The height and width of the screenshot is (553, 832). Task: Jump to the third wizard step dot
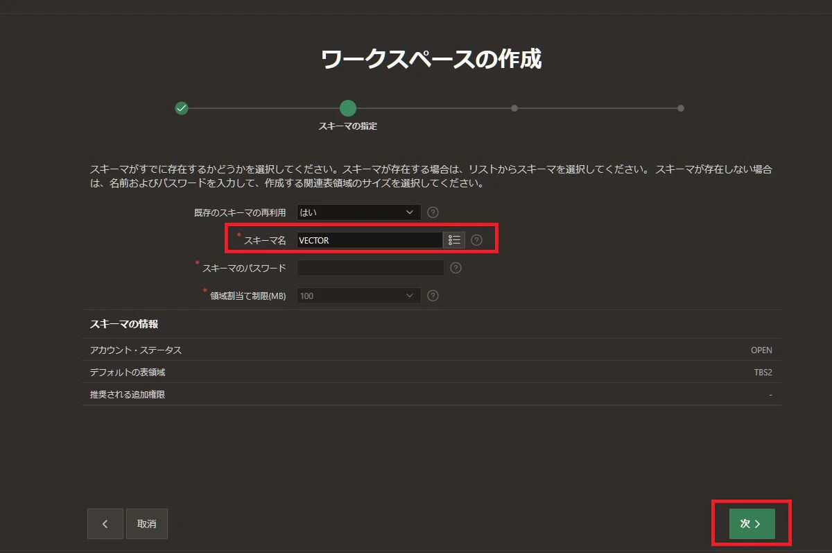click(x=514, y=108)
